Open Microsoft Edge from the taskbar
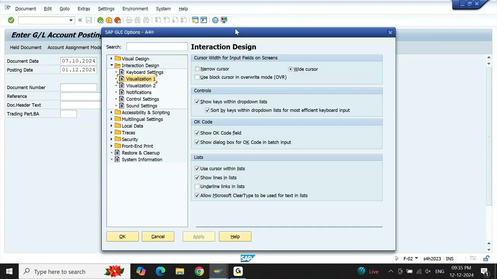The height and width of the screenshot is (279, 497). 160,271
